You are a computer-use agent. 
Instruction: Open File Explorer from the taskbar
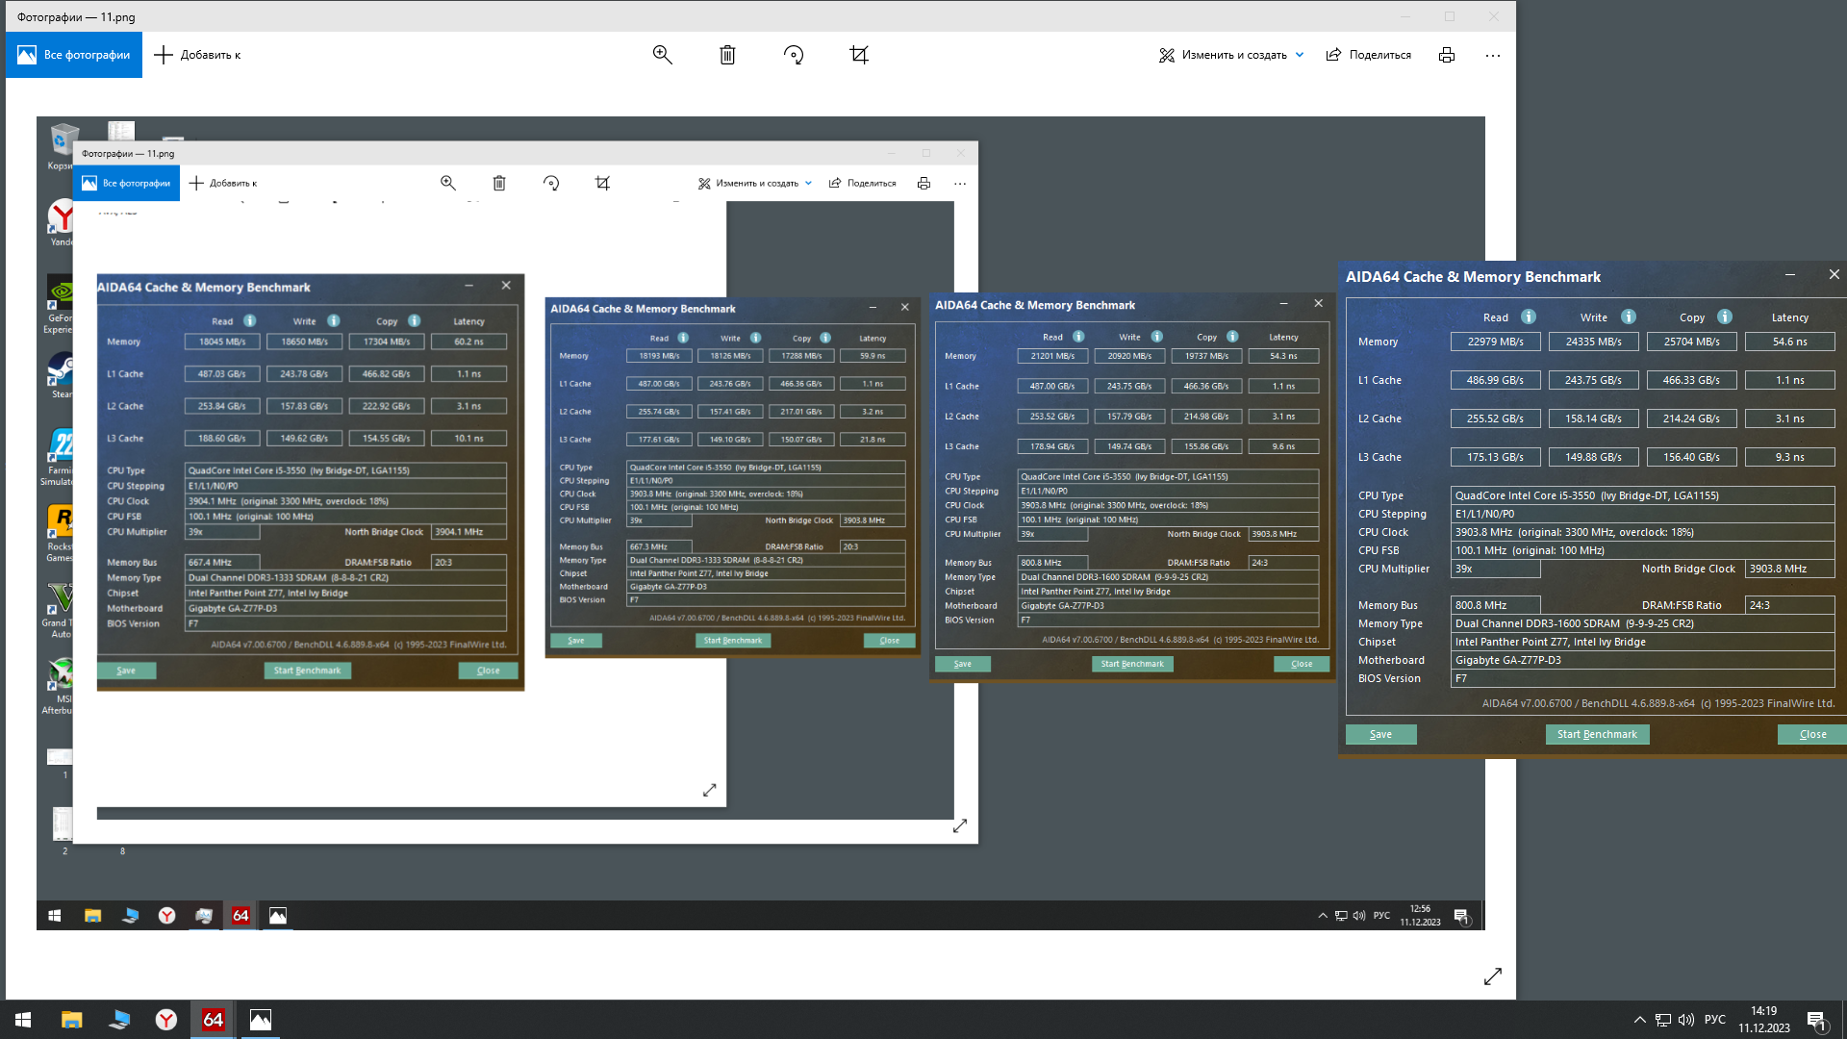point(72,1020)
